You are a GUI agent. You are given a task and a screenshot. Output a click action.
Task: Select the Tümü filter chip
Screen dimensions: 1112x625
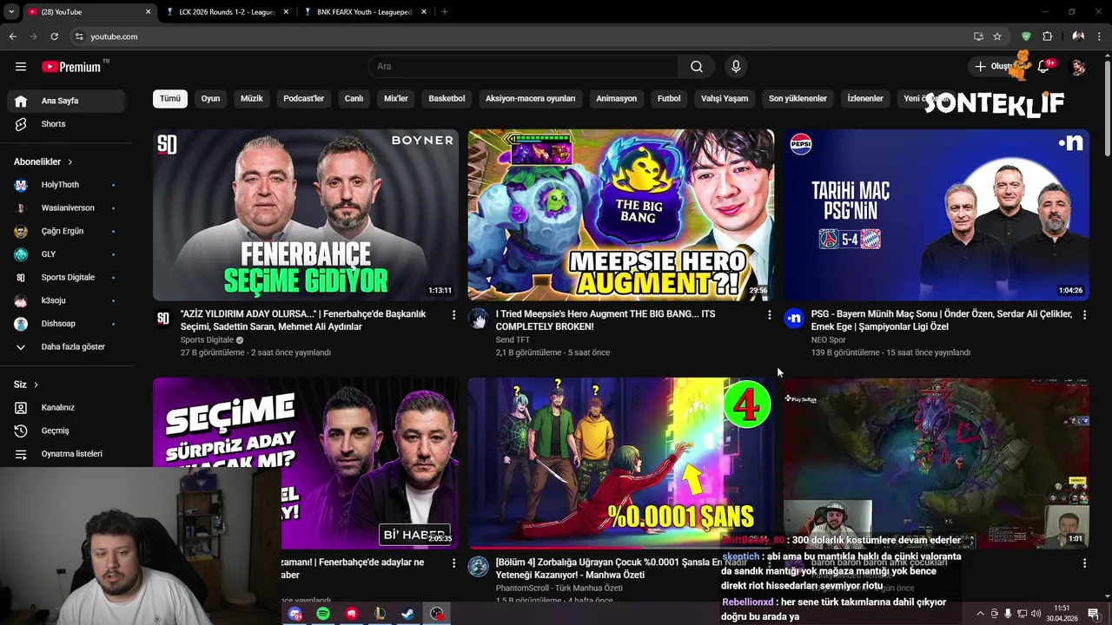coord(170,98)
